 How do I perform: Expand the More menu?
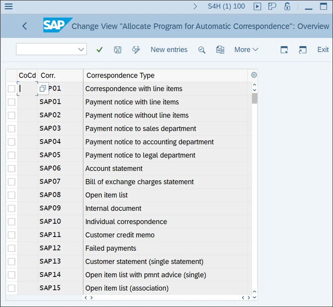click(x=246, y=50)
